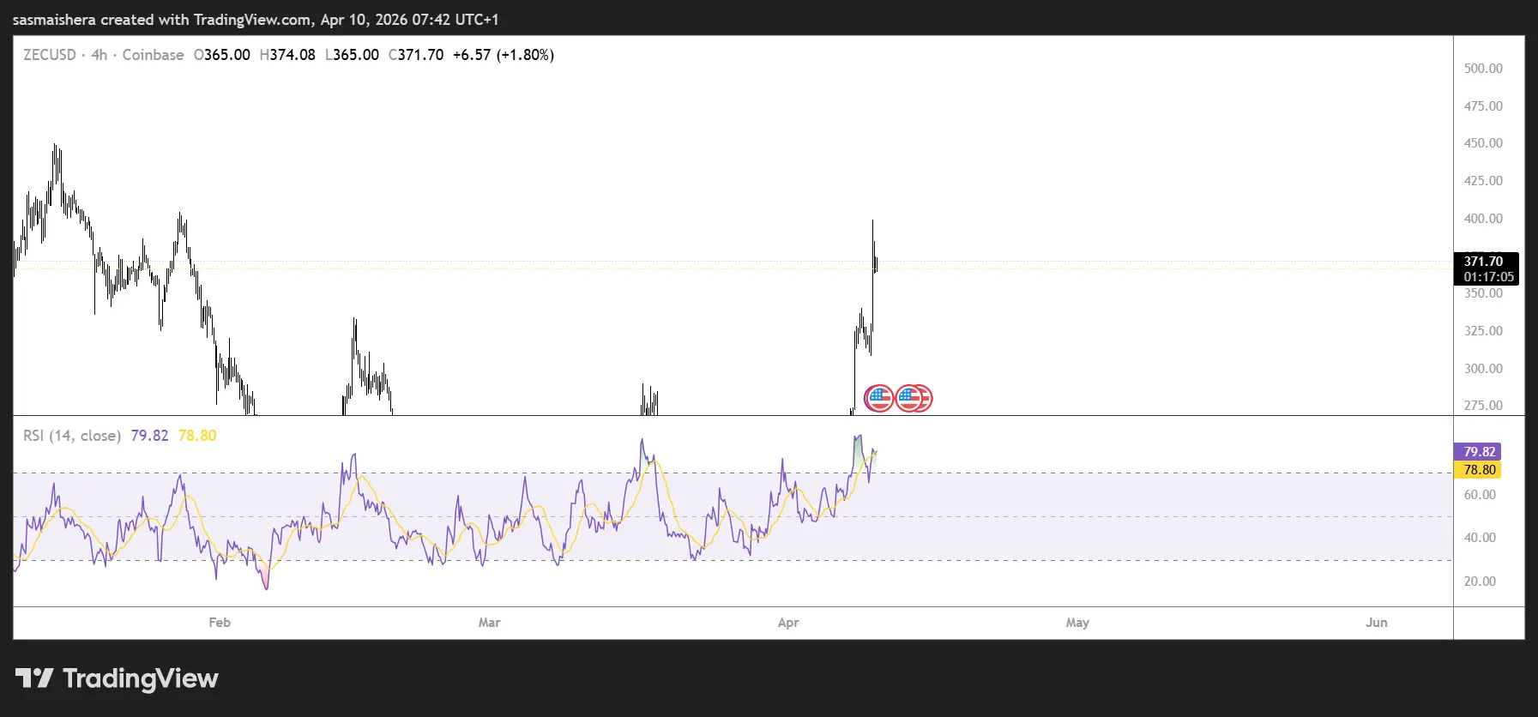Screen dimensions: 1538x717
Task: Click the ZECUSD symbol name in chart legend
Action: coord(50,55)
